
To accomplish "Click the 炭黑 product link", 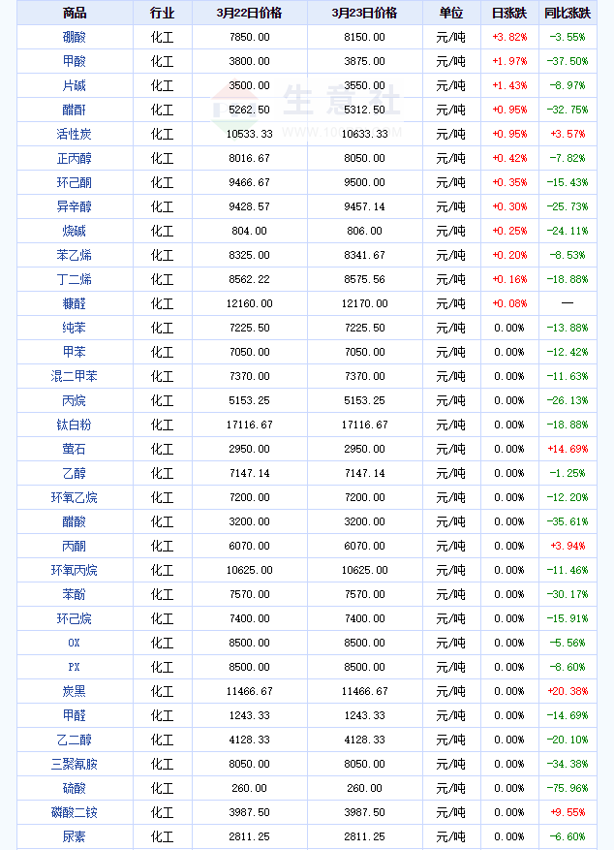I will (x=75, y=691).
